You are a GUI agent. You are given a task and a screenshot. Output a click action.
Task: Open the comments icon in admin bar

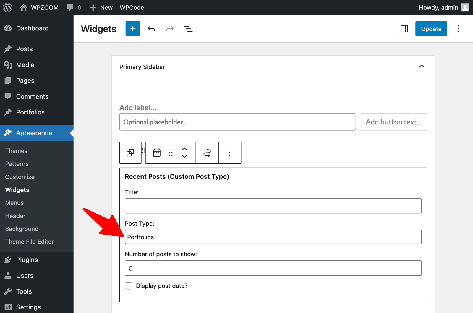(x=70, y=7)
